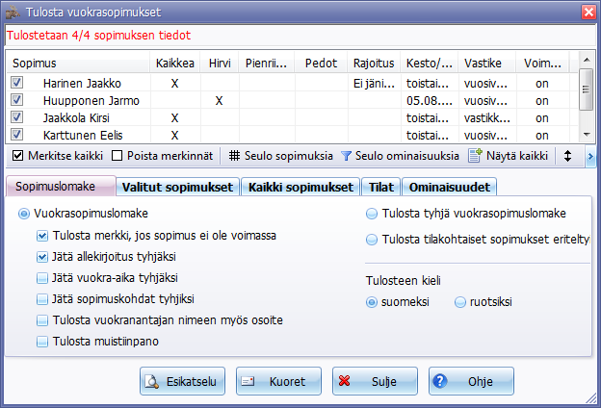Image resolution: width=601 pixels, height=408 pixels.
Task: Click the Seulo ominaisuuksia funnel icon
Action: coord(346,156)
